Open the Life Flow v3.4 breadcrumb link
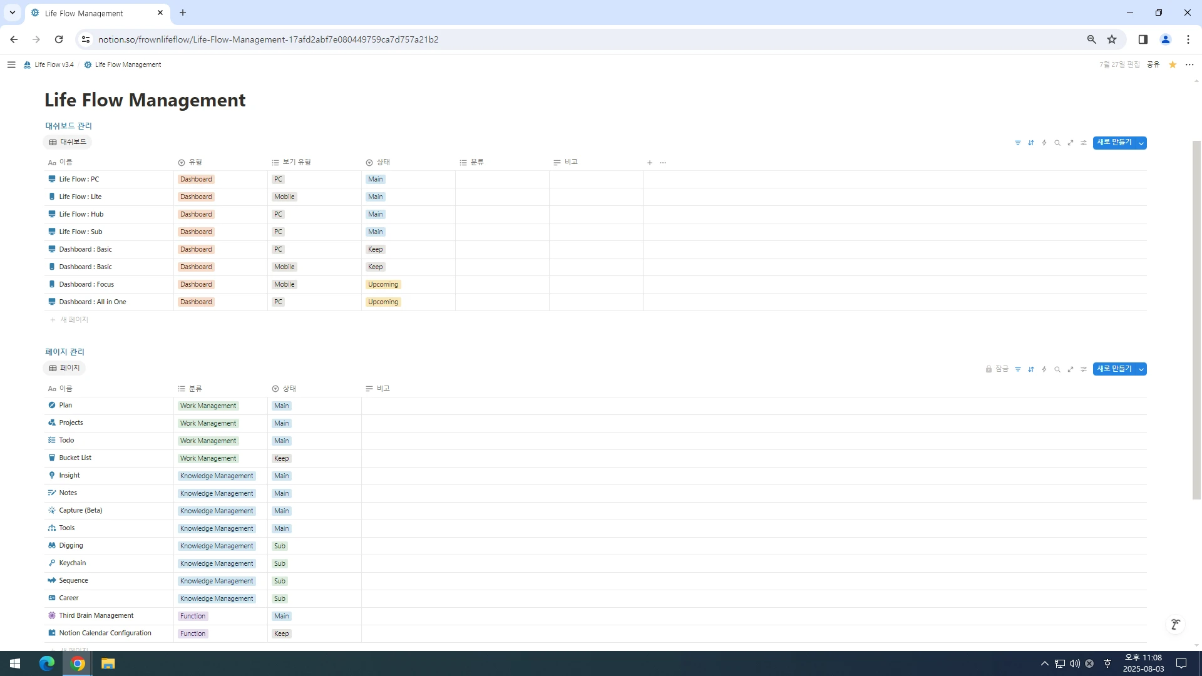 point(49,64)
